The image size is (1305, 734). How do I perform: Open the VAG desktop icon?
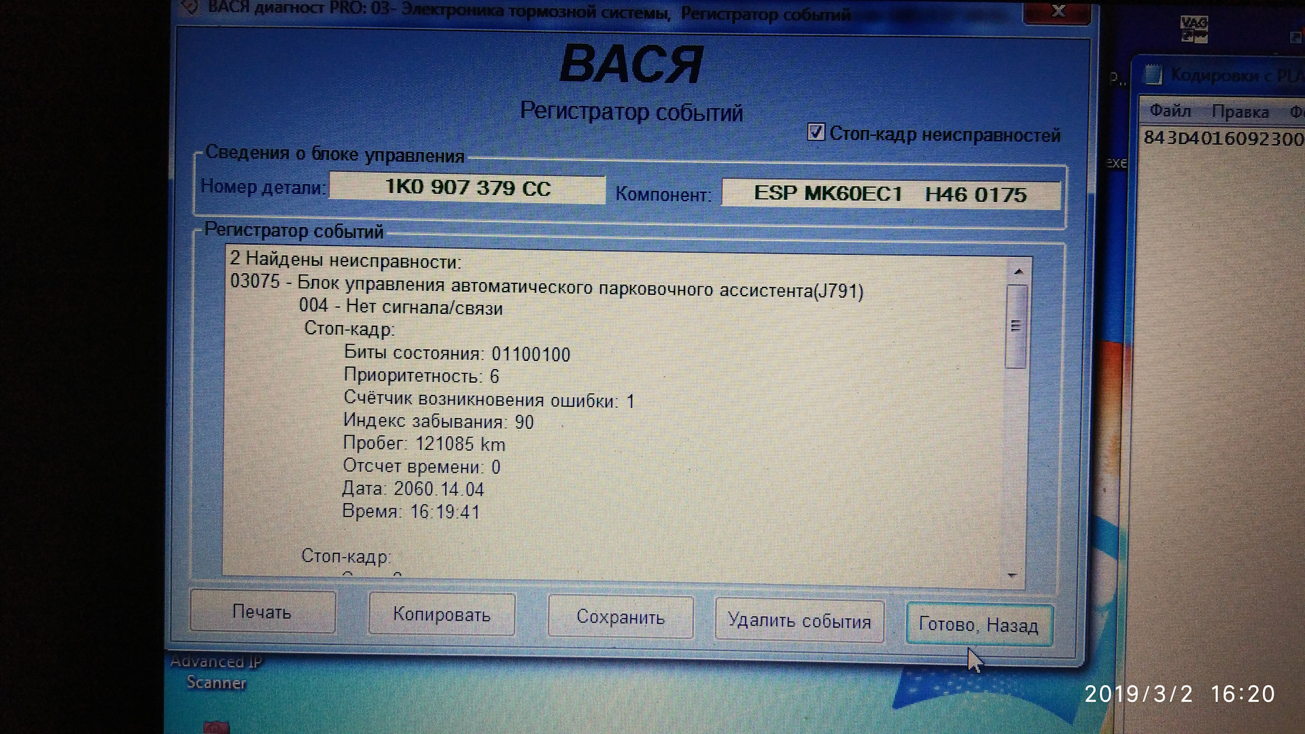pos(1194,31)
